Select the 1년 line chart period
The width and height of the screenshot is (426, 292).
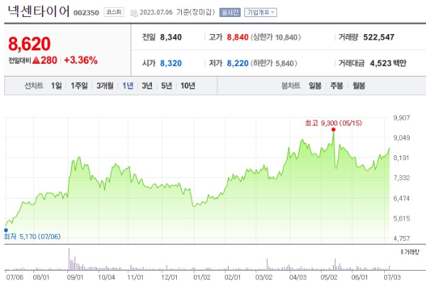[128, 86]
